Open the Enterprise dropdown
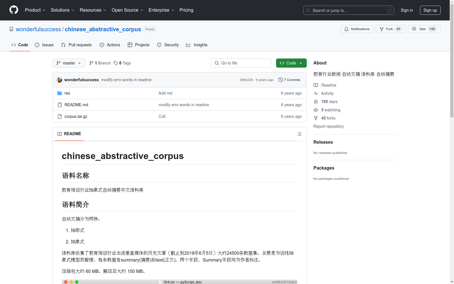Screen dimensions: 454x284 point(161,10)
